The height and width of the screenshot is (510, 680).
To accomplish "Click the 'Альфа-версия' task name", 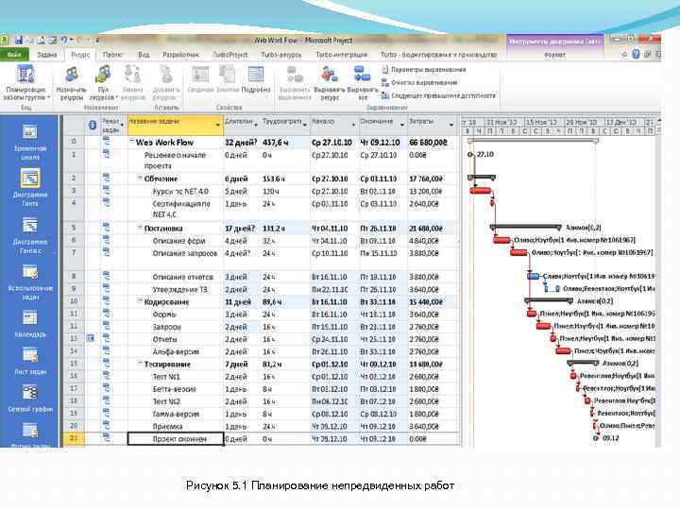I will [176, 351].
